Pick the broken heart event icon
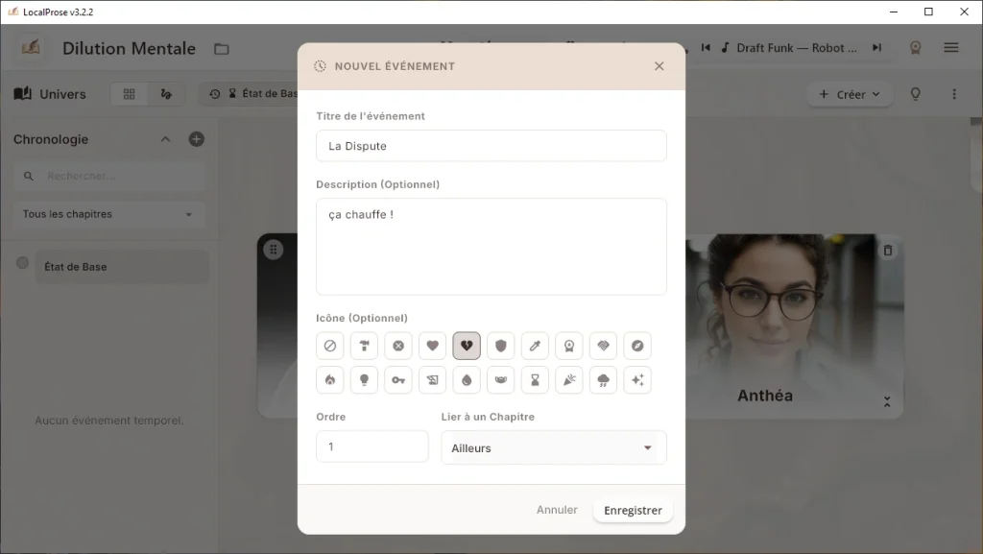The image size is (983, 554). coord(467,346)
